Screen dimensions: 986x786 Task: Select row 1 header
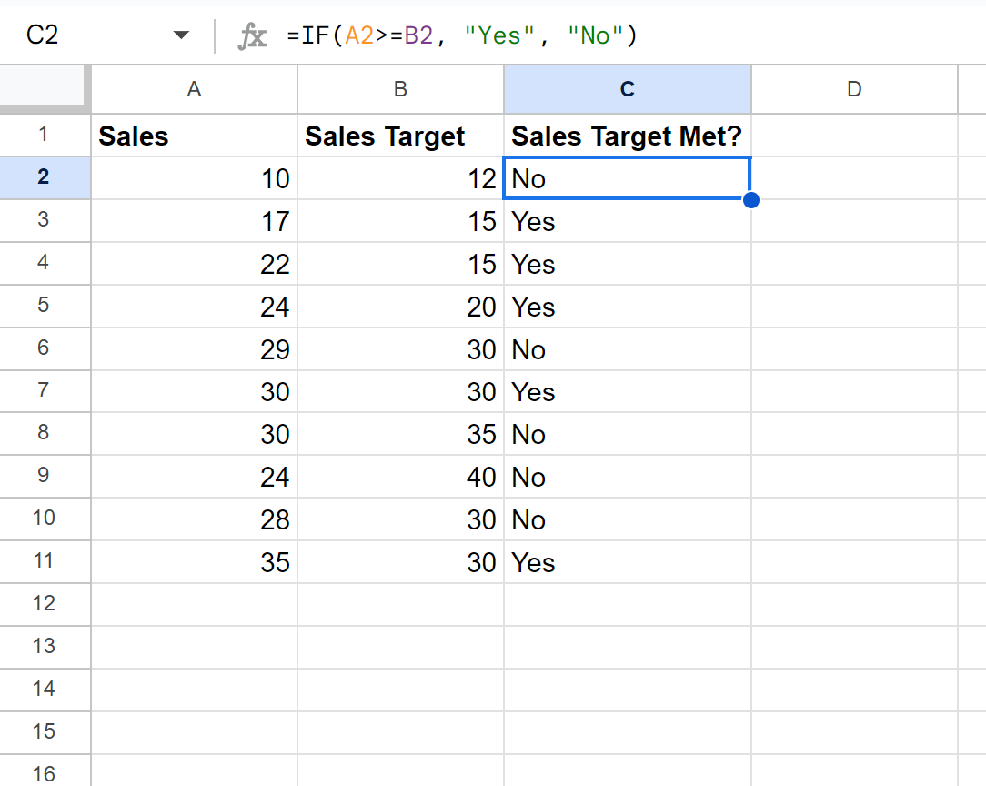45,136
